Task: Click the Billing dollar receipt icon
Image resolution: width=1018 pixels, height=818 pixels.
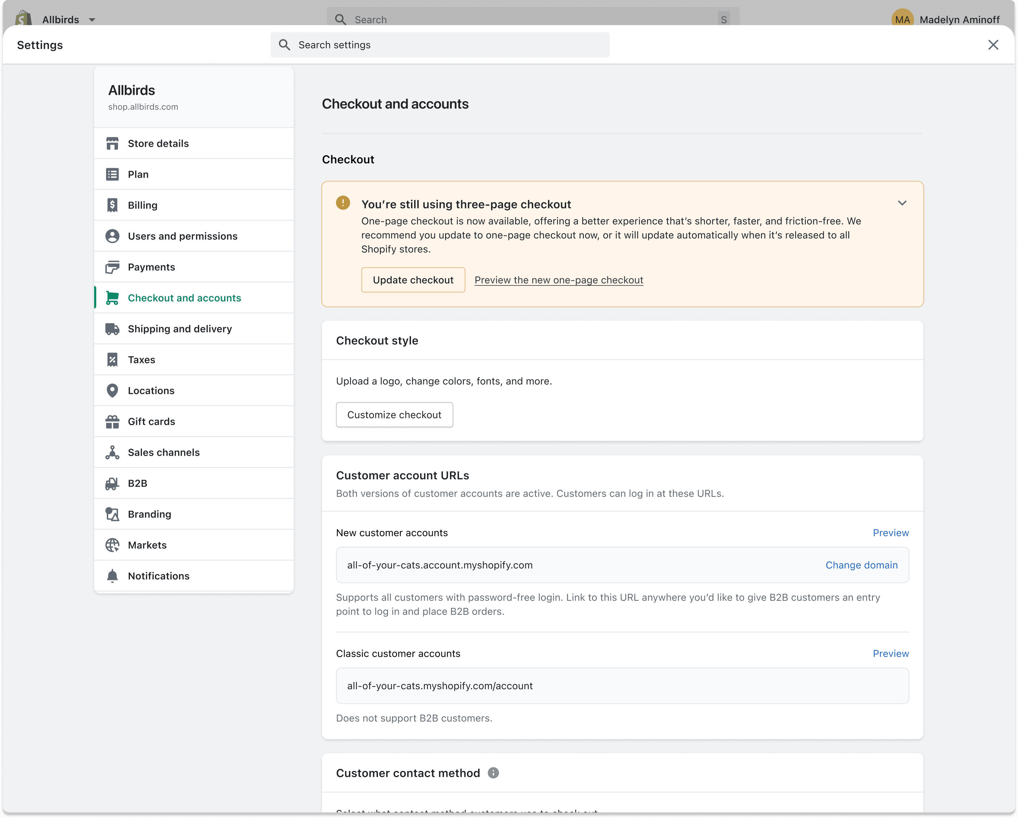Action: [x=112, y=205]
